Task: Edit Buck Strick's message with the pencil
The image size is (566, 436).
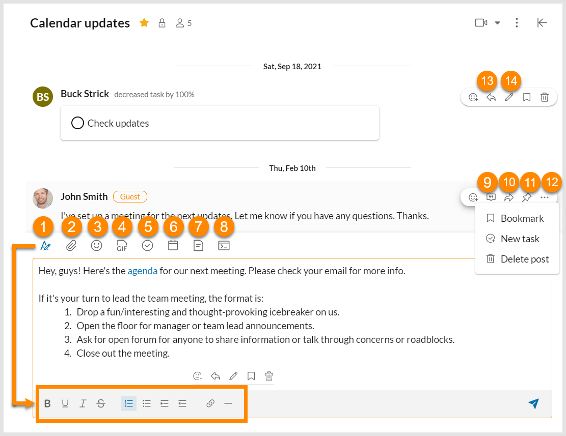Action: point(508,97)
